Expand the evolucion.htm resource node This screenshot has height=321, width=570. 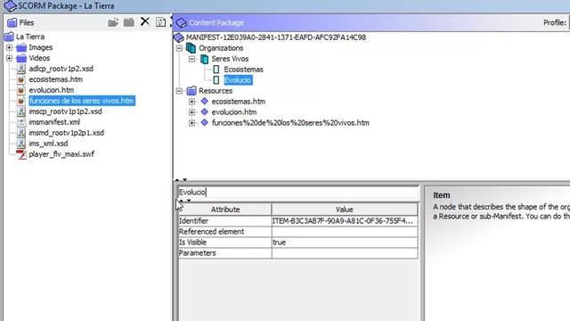pyautogui.click(x=192, y=112)
